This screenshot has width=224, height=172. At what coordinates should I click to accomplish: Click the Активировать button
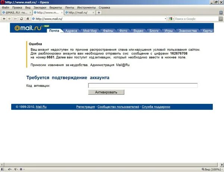click(106, 92)
